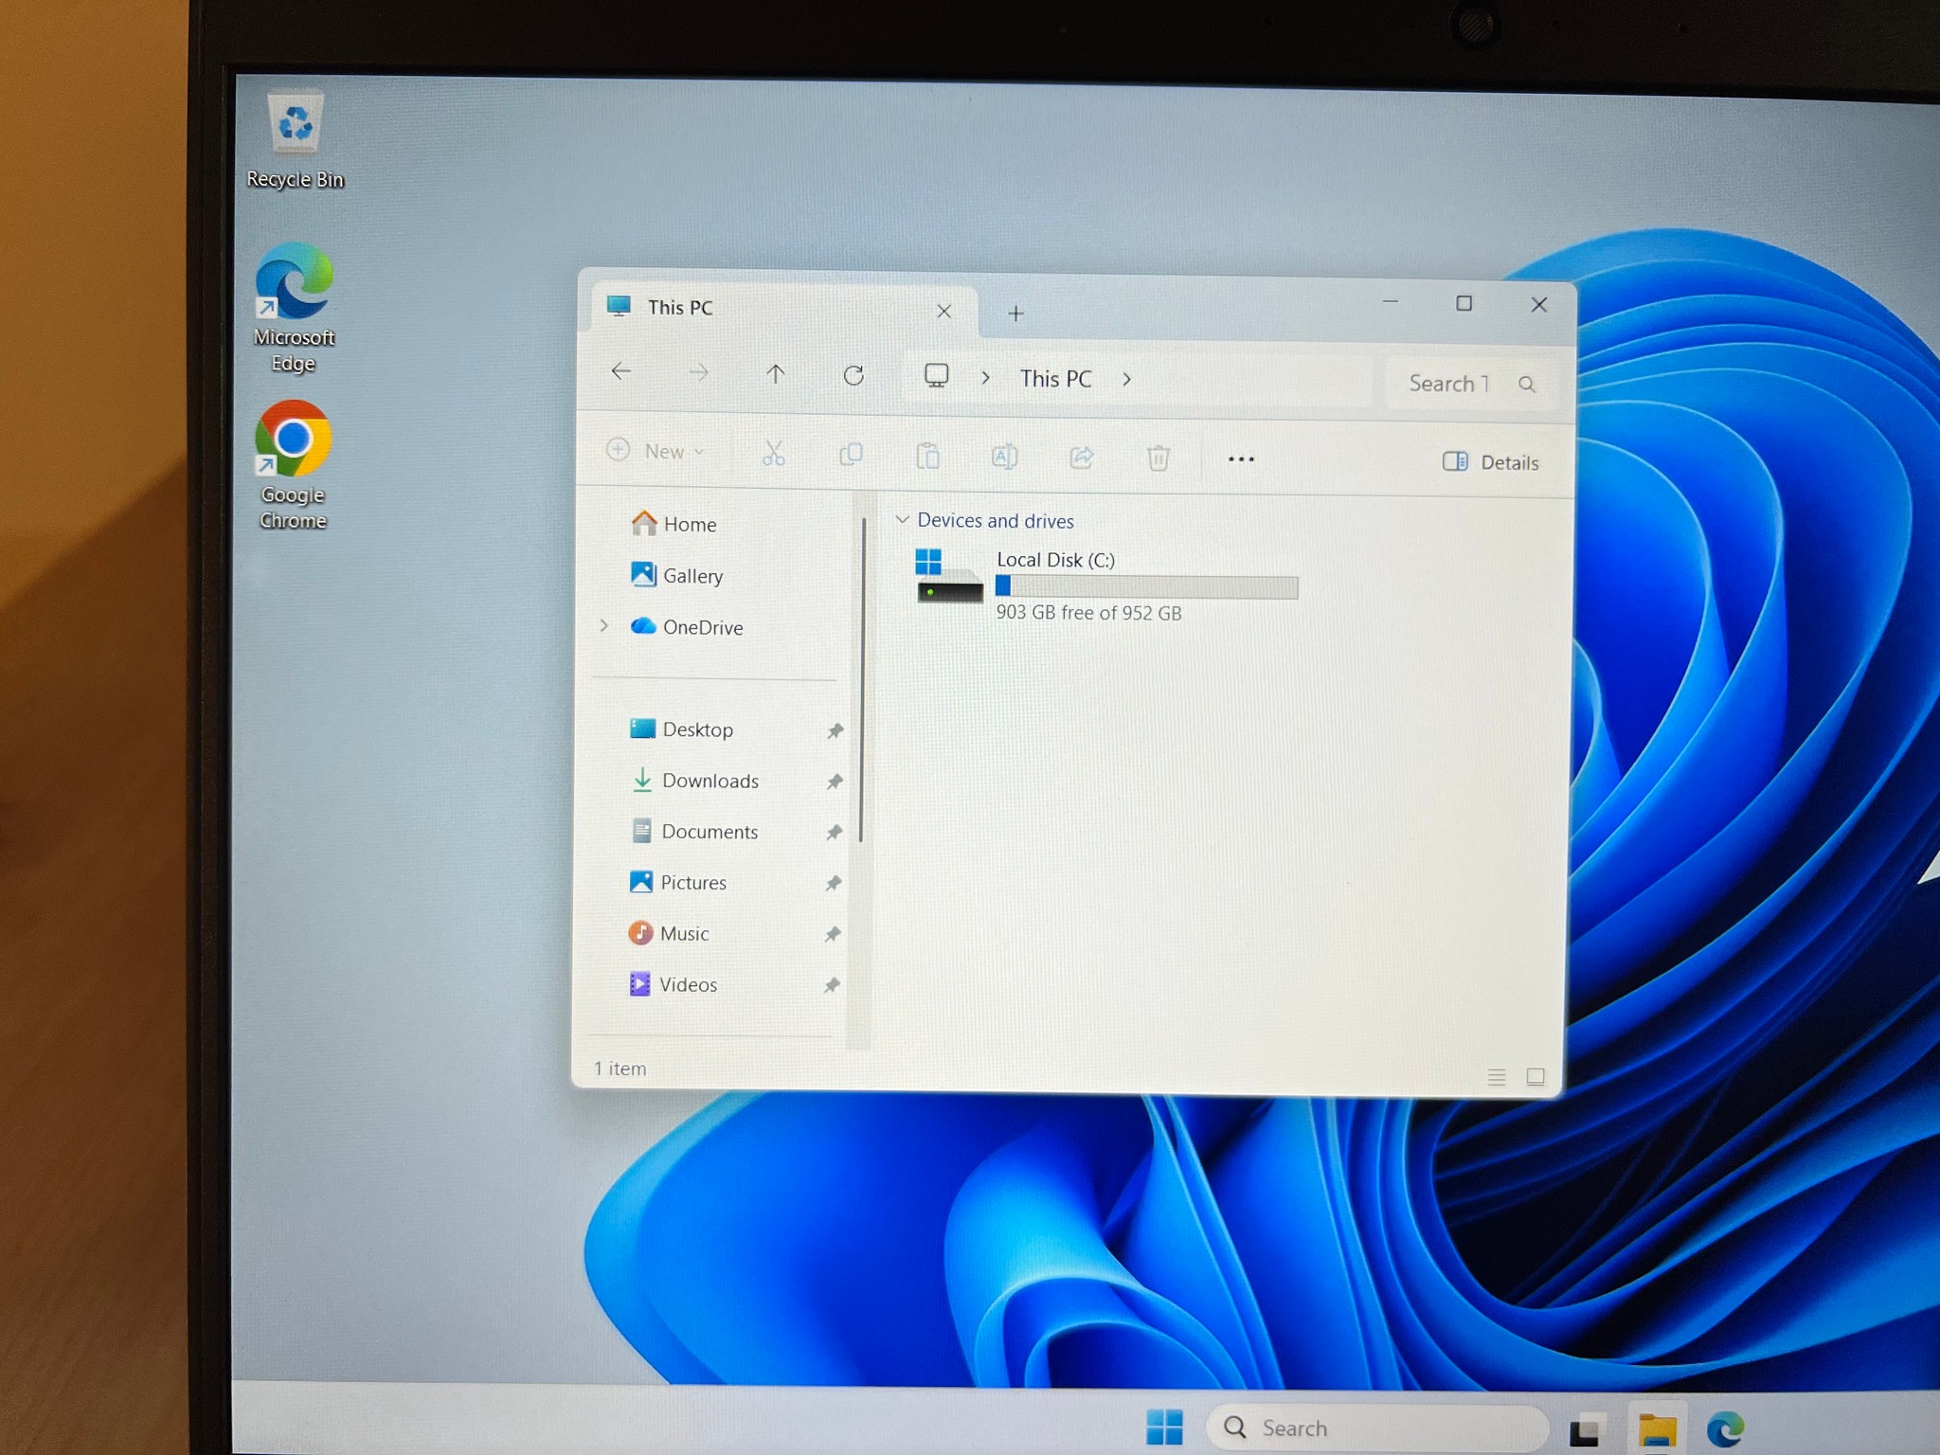Click the Copy toolbar icon
1940x1455 pixels.
point(851,455)
